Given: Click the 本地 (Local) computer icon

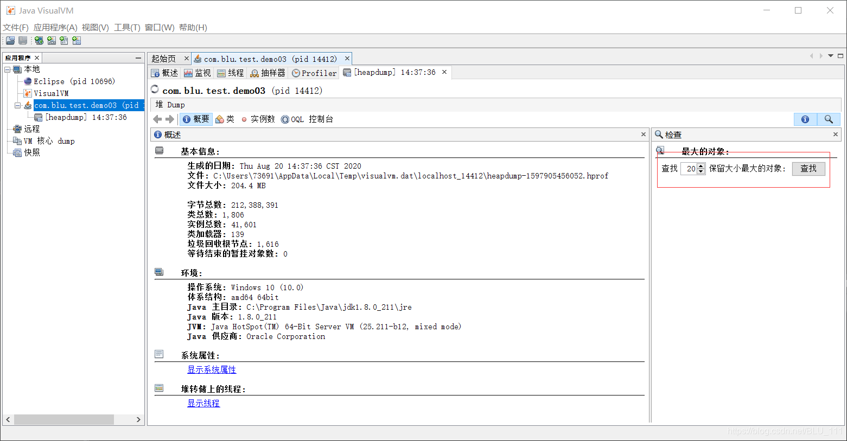Looking at the screenshot, I should click(17, 69).
